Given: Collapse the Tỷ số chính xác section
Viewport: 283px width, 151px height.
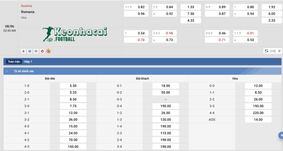Looking at the screenshot, I should [7, 71].
